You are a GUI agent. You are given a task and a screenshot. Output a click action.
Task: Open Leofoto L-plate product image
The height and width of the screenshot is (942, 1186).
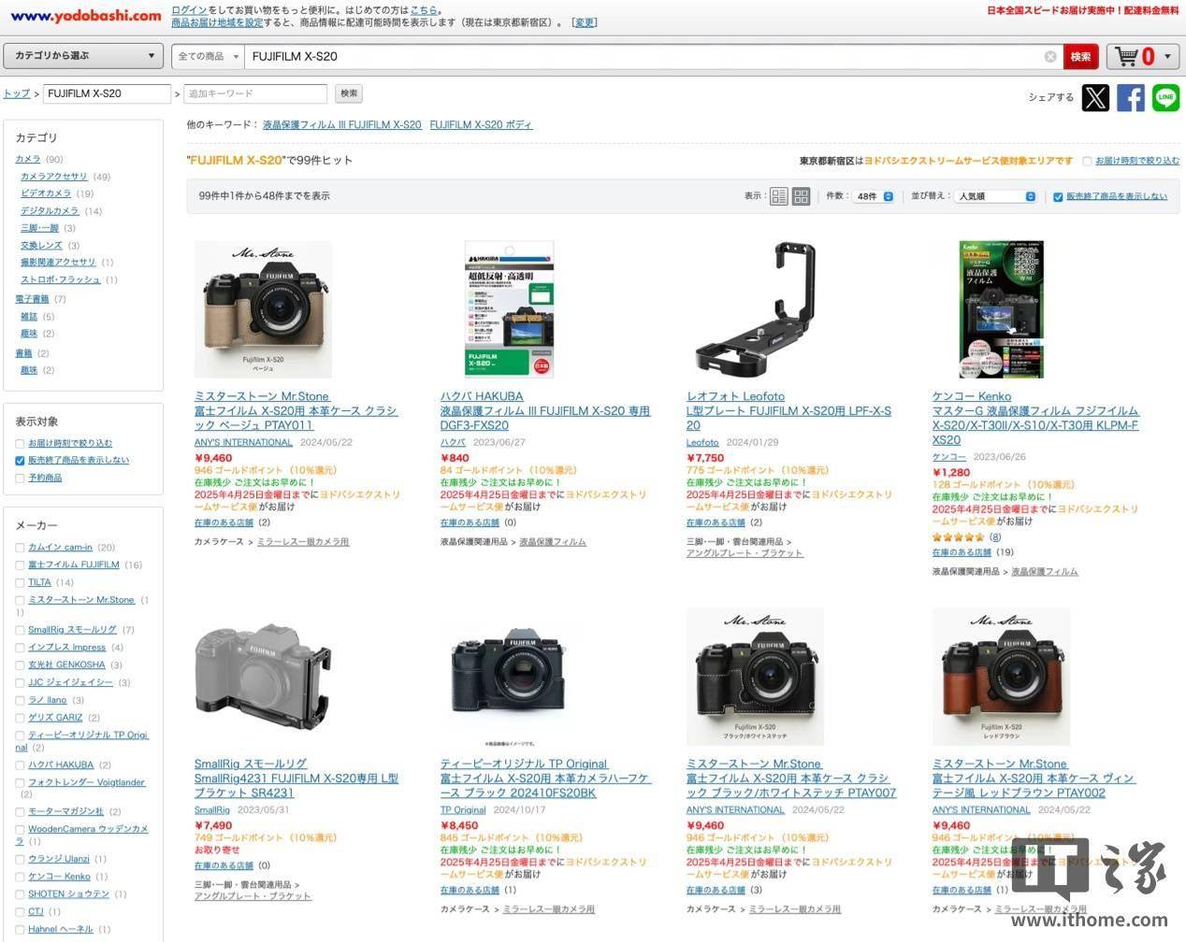click(x=755, y=309)
